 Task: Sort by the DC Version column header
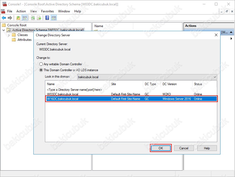coord(177,84)
